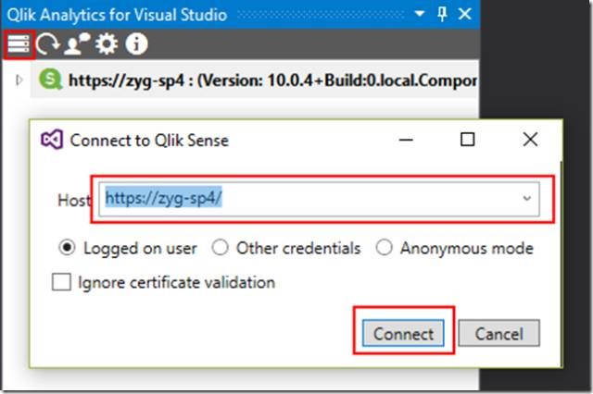593x394 pixels.
Task: Close the Qlik Analytics panel
Action: click(x=465, y=14)
